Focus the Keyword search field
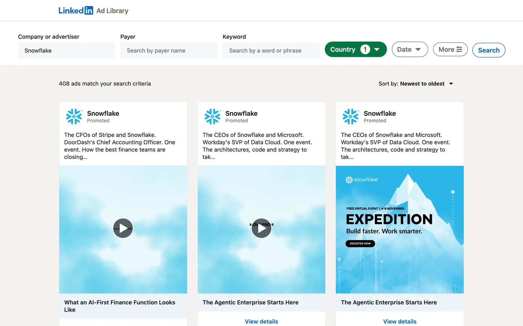The height and width of the screenshot is (326, 523). pyautogui.click(x=271, y=51)
